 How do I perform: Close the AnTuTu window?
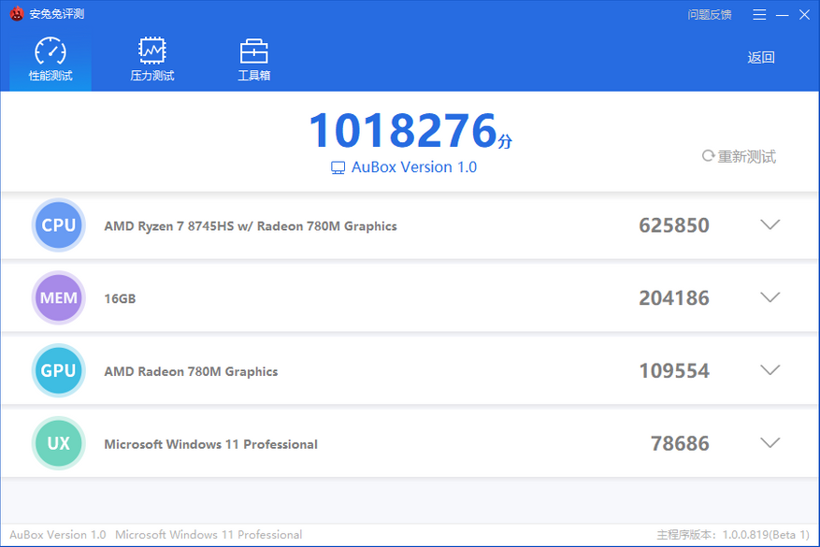804,15
